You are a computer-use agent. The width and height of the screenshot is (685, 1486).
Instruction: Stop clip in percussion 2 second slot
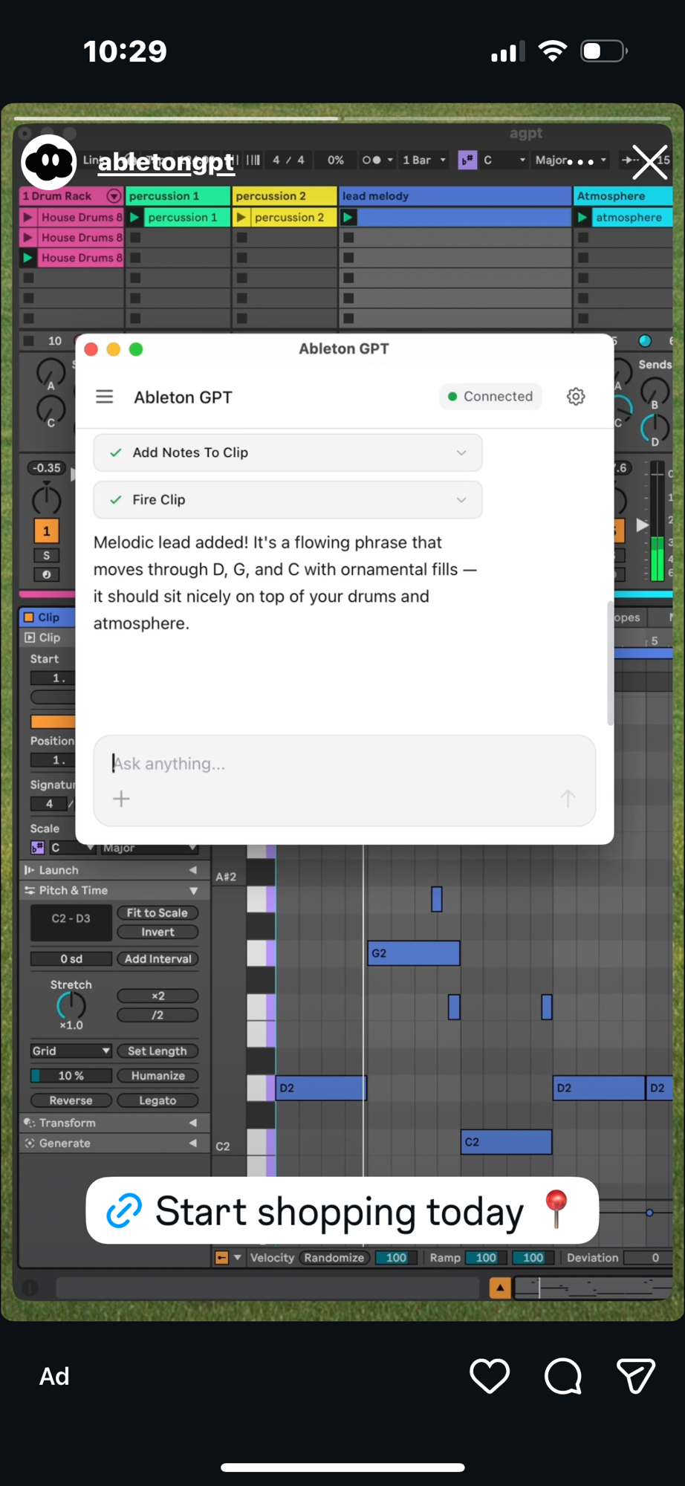coord(242,238)
